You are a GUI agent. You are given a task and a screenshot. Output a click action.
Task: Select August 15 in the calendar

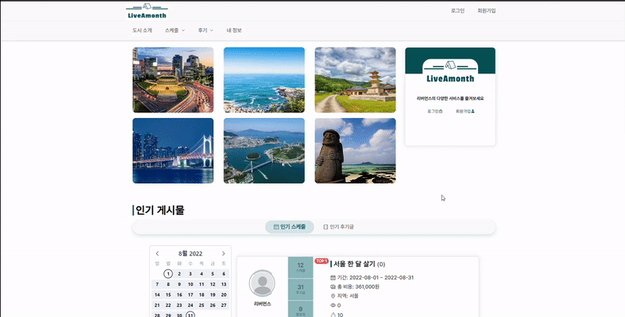coord(168,294)
